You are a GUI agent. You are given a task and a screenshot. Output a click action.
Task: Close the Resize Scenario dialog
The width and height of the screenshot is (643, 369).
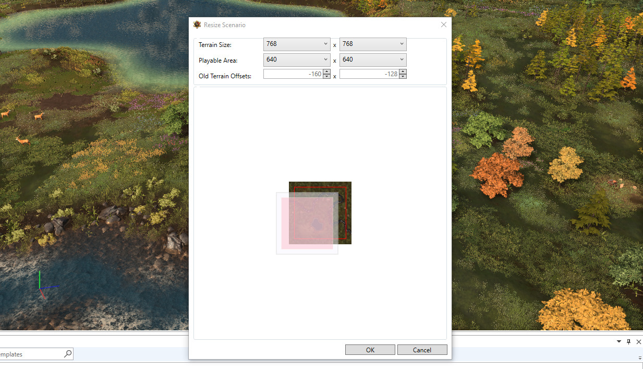[444, 25]
